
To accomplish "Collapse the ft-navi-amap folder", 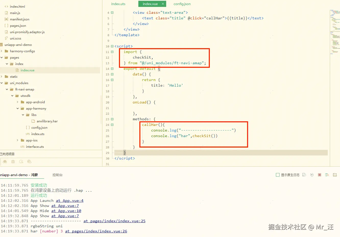I will click(7, 89).
